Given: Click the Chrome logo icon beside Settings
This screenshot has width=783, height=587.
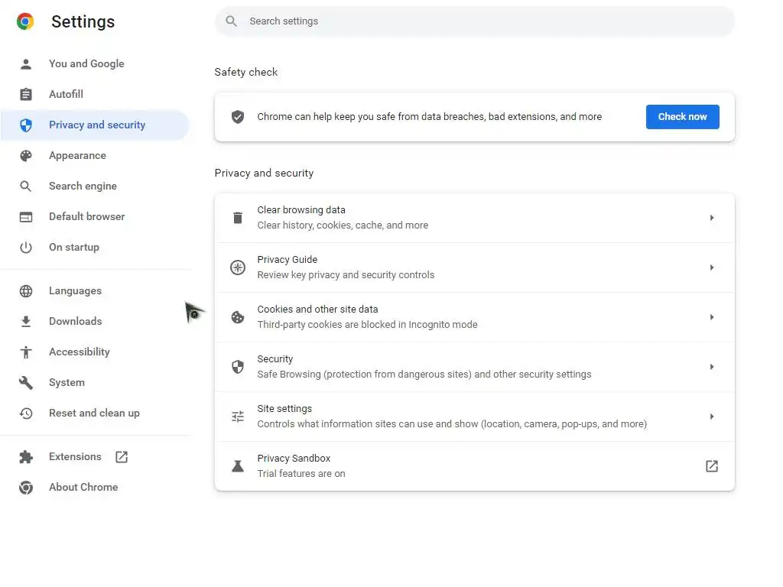Looking at the screenshot, I should [x=25, y=21].
